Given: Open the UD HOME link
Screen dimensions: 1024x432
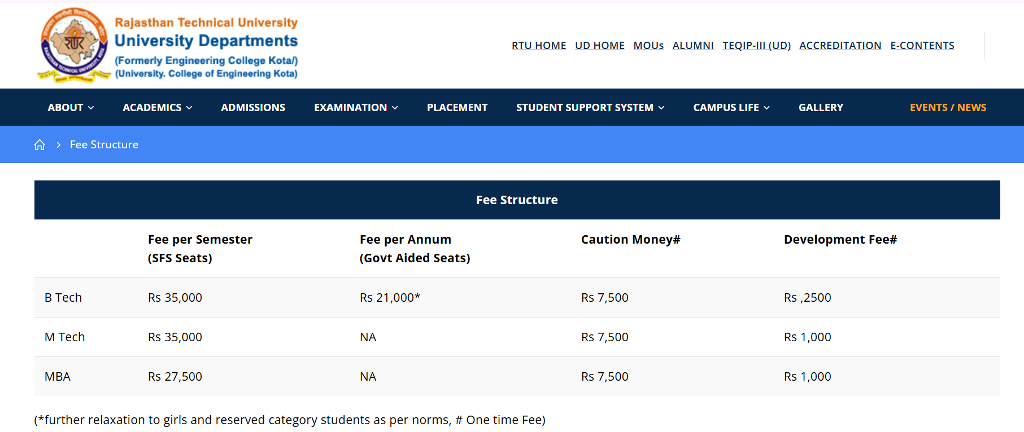Looking at the screenshot, I should click(x=599, y=45).
